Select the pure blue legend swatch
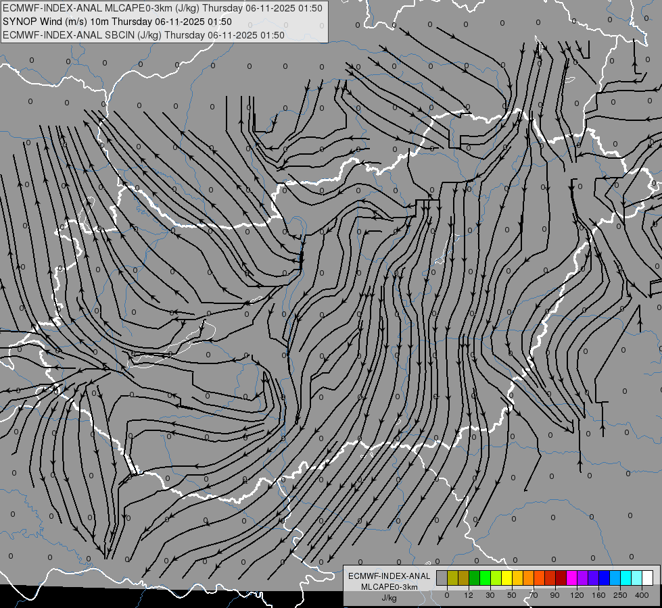The height and width of the screenshot is (608, 662). 604,578
